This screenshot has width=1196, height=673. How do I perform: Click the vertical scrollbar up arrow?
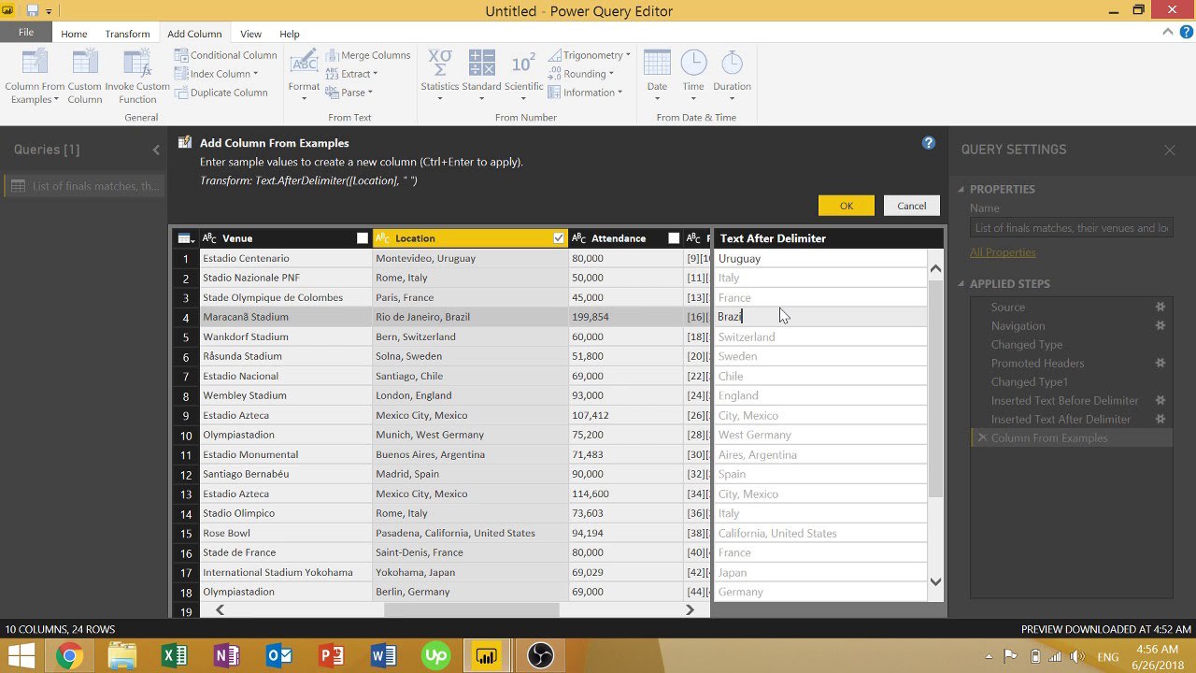pos(935,269)
